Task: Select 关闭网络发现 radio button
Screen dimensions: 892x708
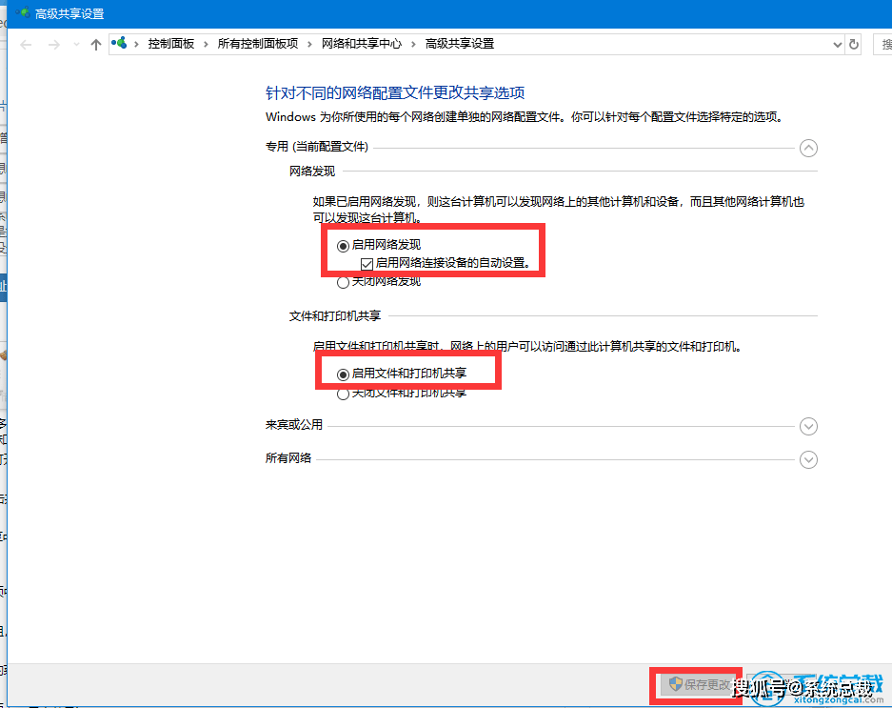Action: (343, 282)
